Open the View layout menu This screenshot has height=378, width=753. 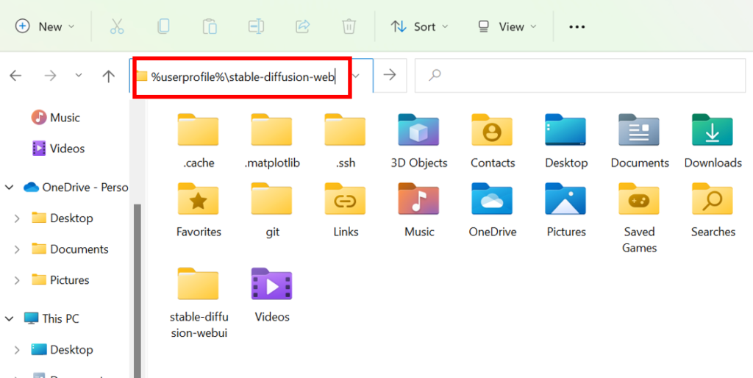pyautogui.click(x=507, y=26)
